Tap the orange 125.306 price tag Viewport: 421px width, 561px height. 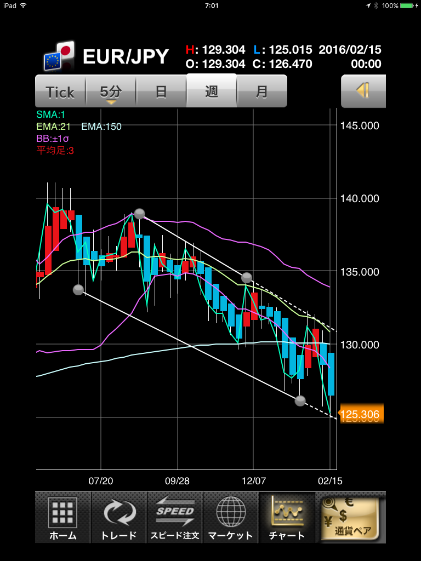[x=361, y=414]
